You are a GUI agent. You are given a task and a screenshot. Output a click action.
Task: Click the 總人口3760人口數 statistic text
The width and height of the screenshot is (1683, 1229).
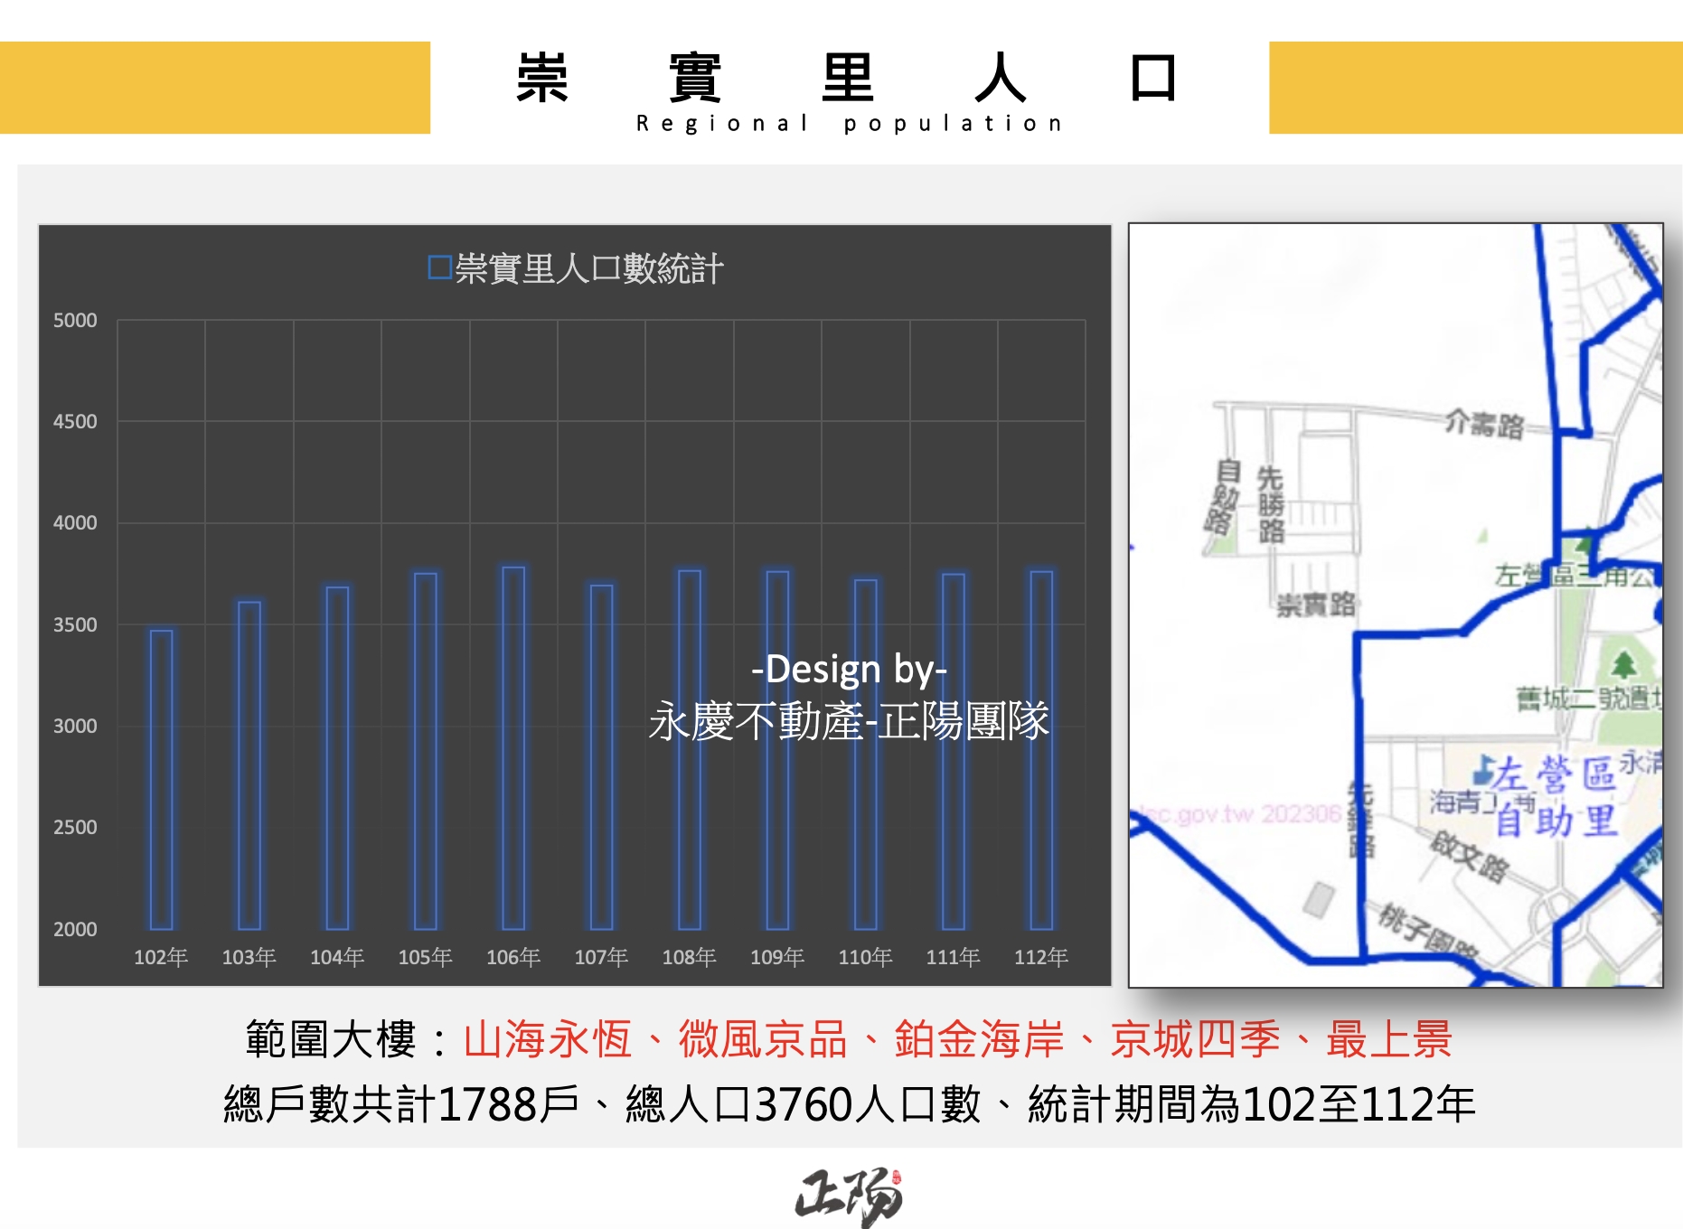(803, 1104)
